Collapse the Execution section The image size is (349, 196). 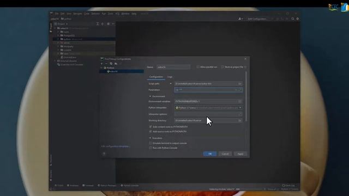pos(150,138)
